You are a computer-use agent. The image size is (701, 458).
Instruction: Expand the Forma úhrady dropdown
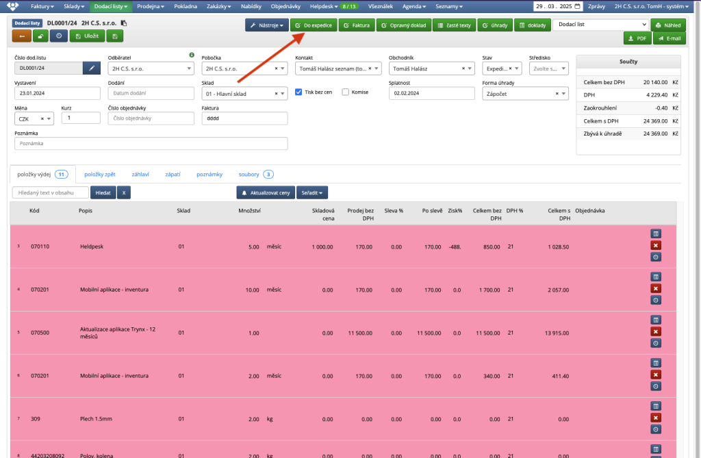click(x=525, y=94)
